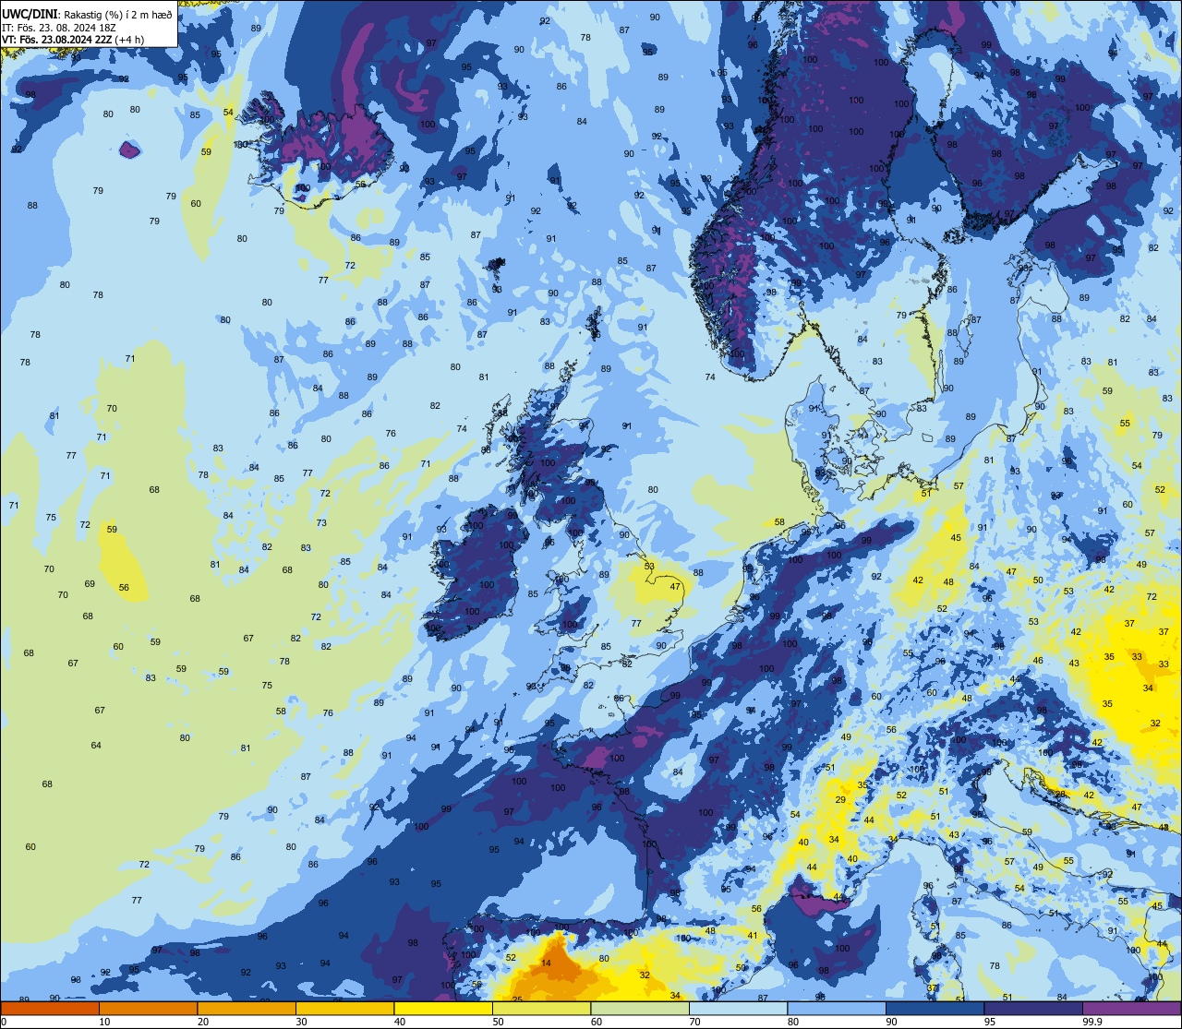
Task: Click the '56' value in the Atlantic yellow patch
Action: (124, 587)
